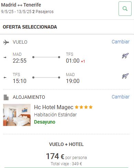Click the building icon beside ALOJAMIENTO
Screen dimensions: 134x168
6,97
